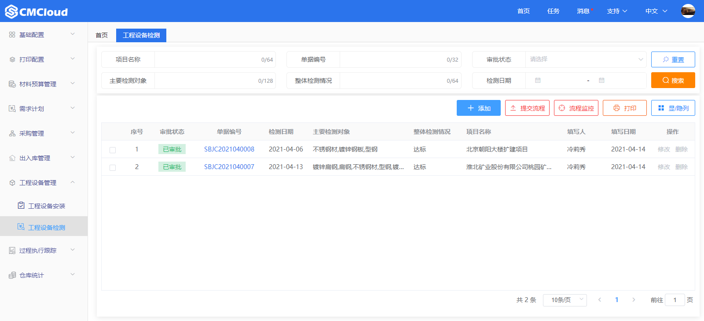
Task: Expand the 材料预算管理 menu
Action: pyautogui.click(x=73, y=83)
